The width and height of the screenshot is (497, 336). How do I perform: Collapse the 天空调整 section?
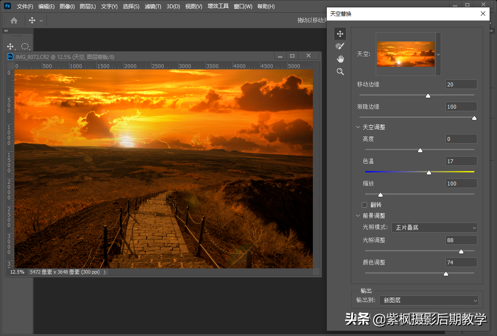pos(358,127)
